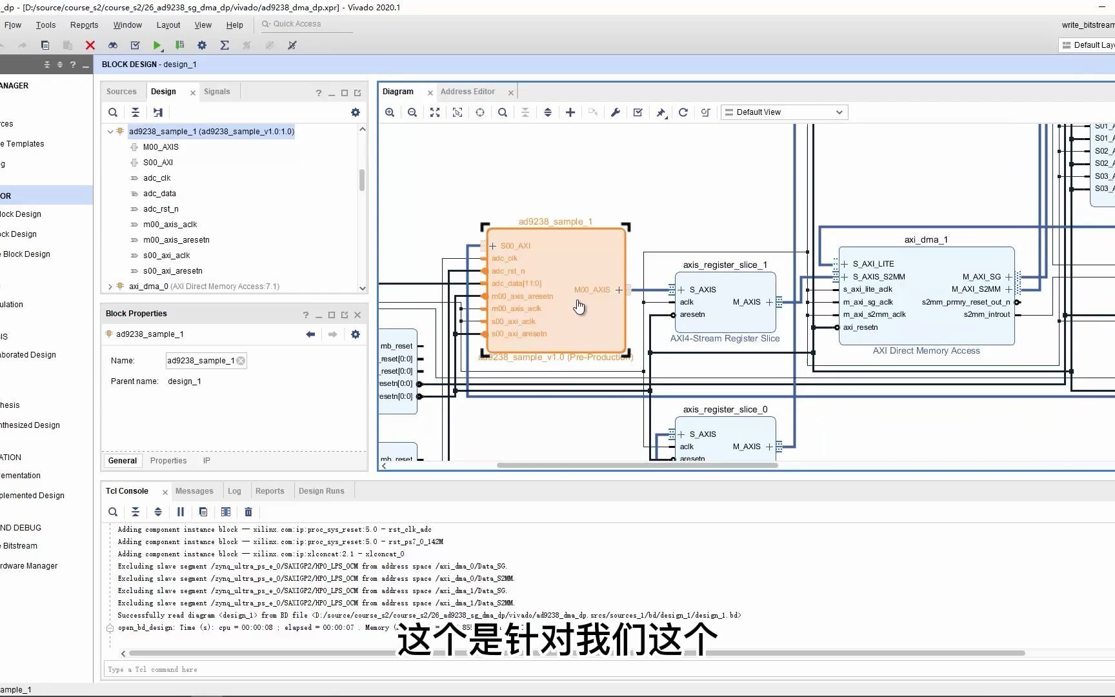Collapse the ad9238_sample_1 tree node
The height and width of the screenshot is (697, 1115).
coord(110,132)
